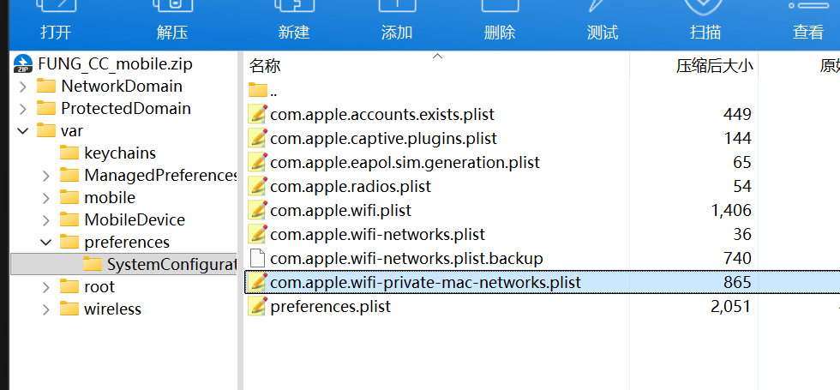
Task: Sort by the 名称 column header
Action: point(265,67)
